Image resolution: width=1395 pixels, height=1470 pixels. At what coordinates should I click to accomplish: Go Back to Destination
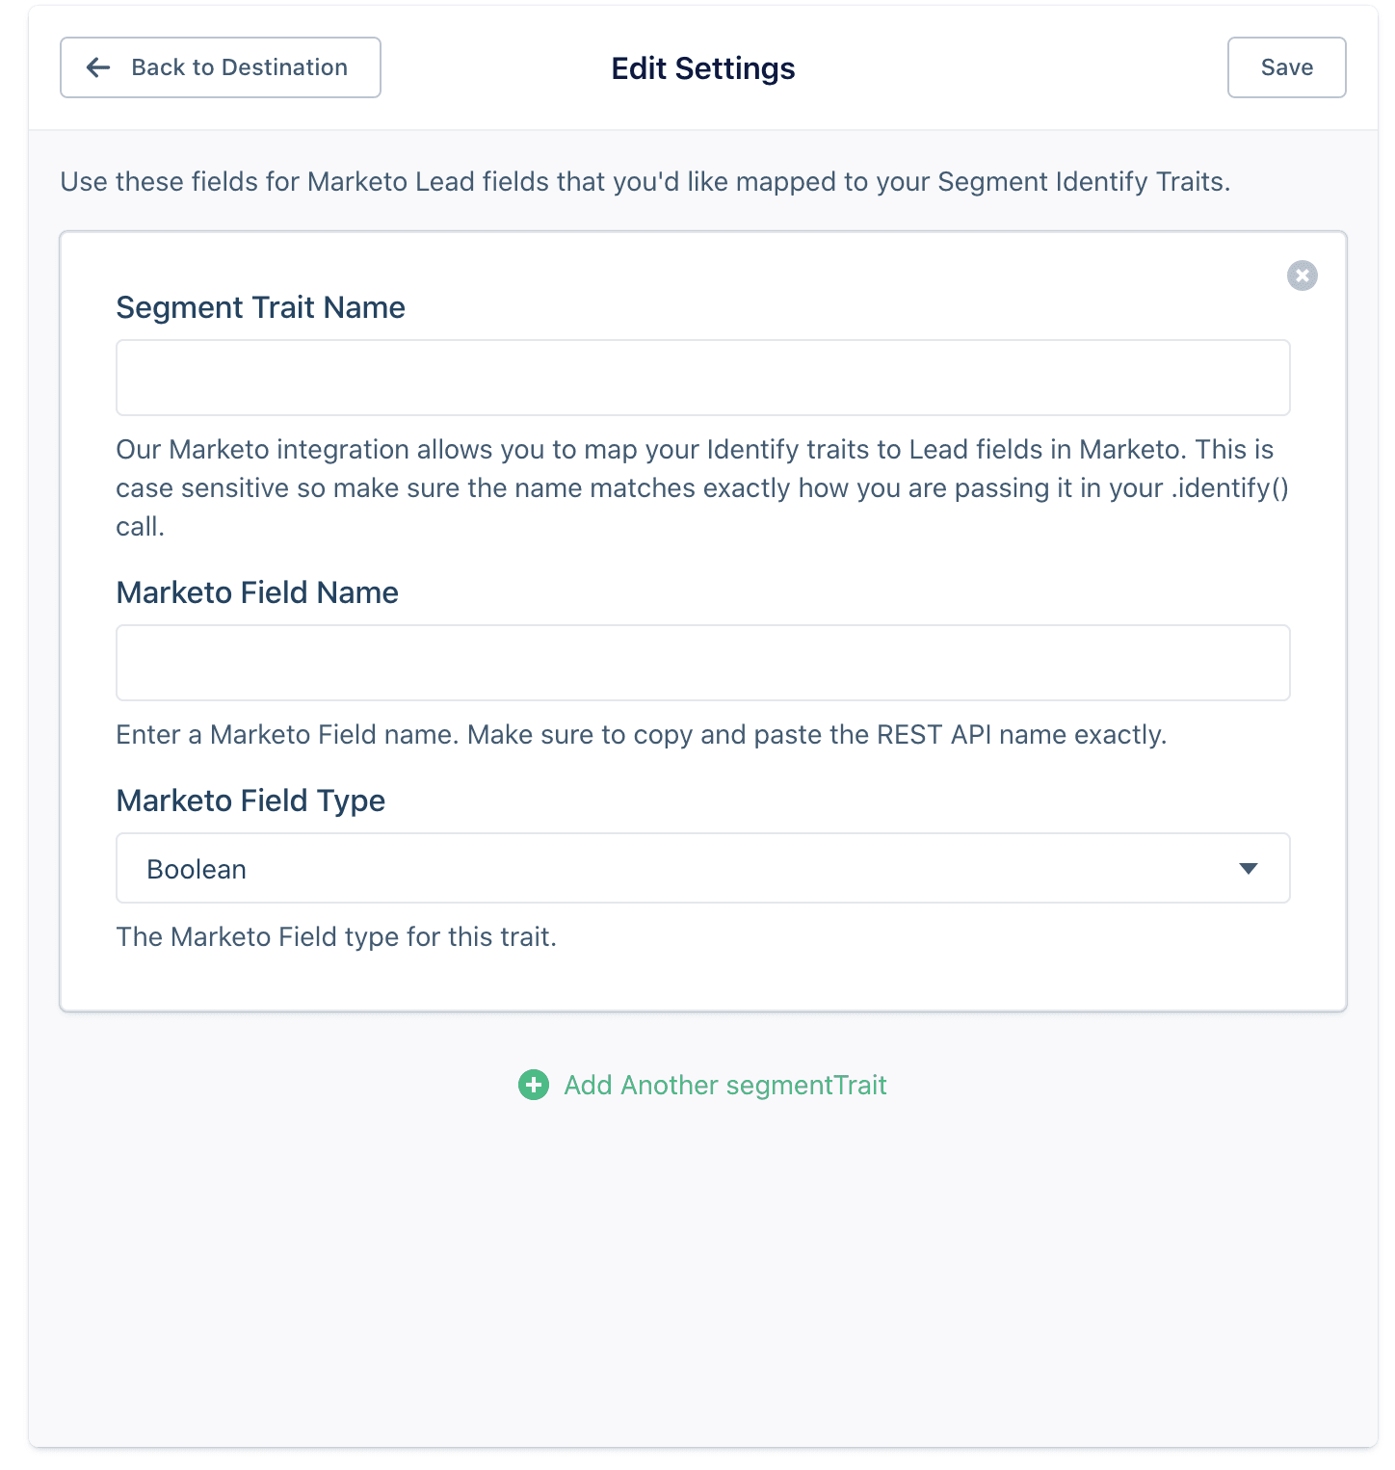point(220,67)
